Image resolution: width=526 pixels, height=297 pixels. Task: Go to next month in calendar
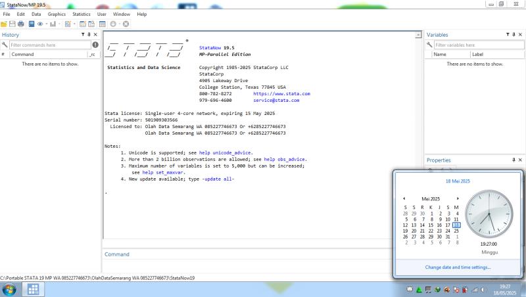tap(458, 198)
